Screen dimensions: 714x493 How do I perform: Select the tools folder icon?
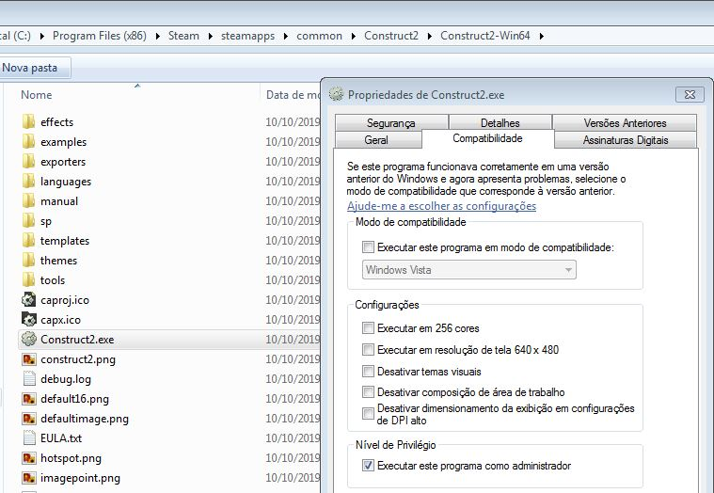click(28, 280)
